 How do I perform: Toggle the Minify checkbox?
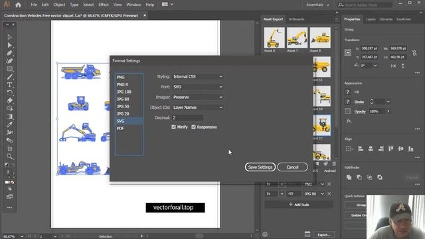coord(173,127)
